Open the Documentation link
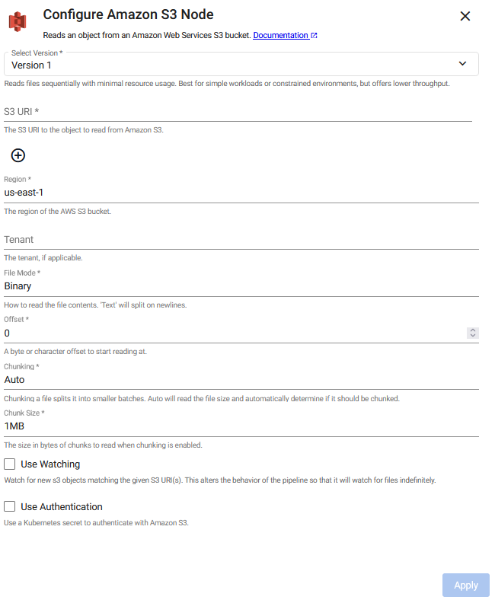The width and height of the screenshot is (495, 603). coord(280,35)
